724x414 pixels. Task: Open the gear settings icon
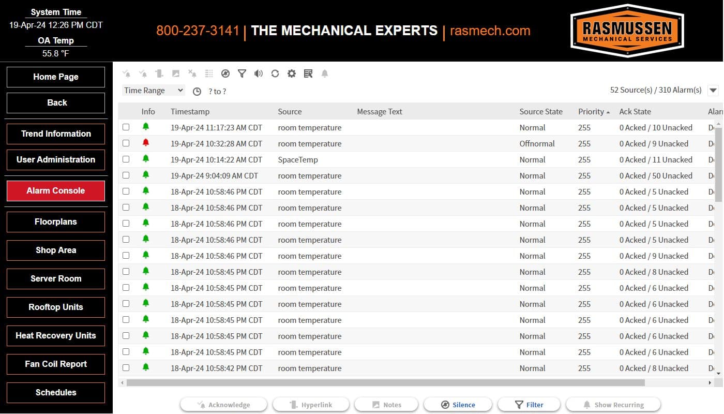292,73
